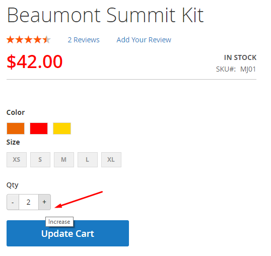
Task: Choose the orange color swatch
Action: tap(16, 129)
